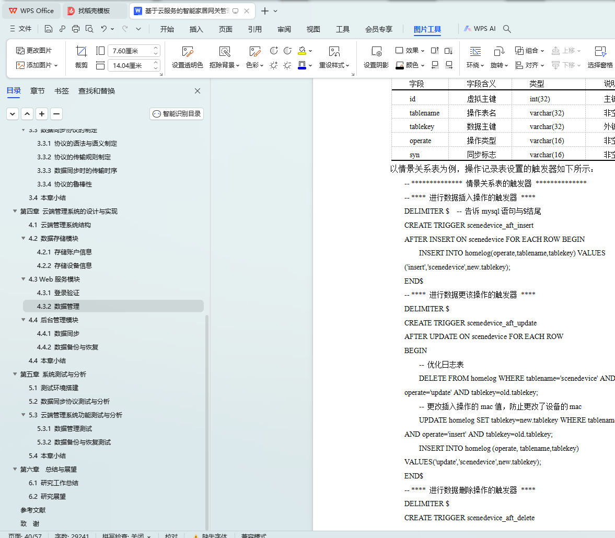Image resolution: width=615 pixels, height=538 pixels.
Task: Click the outline demote level minus button
Action: (56, 114)
